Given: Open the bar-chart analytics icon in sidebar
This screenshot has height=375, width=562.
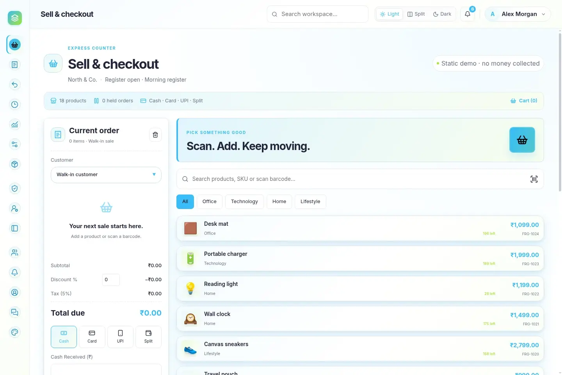Looking at the screenshot, I should 15,124.
